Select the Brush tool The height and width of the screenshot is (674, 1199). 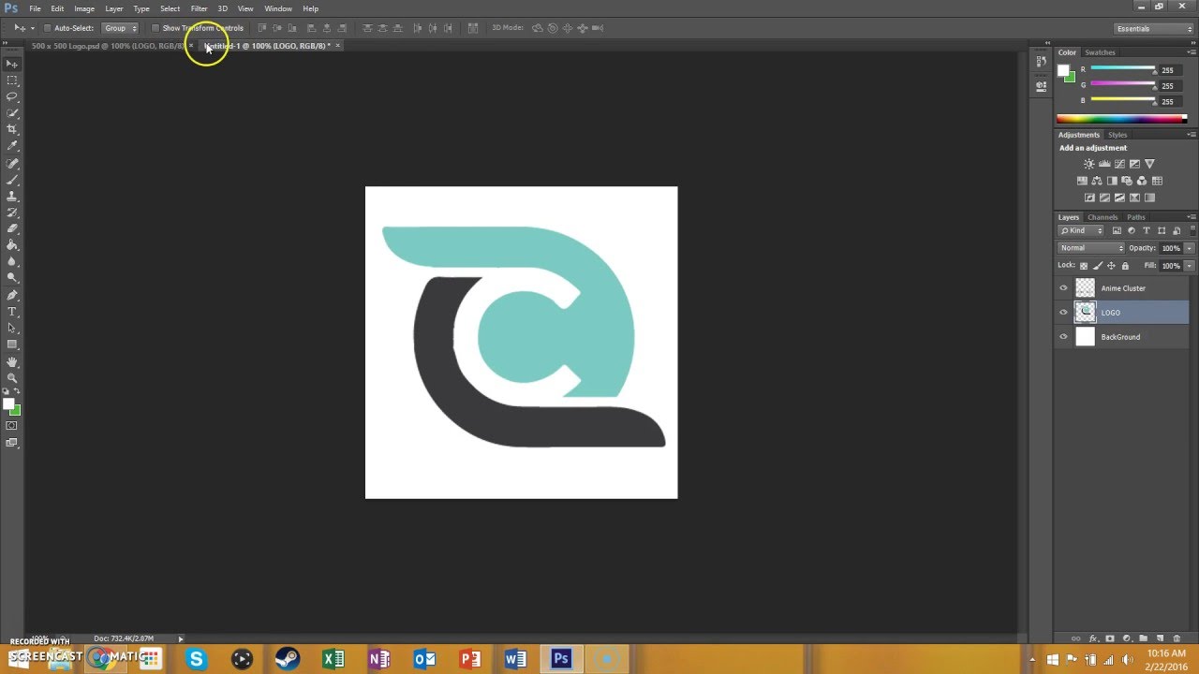pos(12,180)
